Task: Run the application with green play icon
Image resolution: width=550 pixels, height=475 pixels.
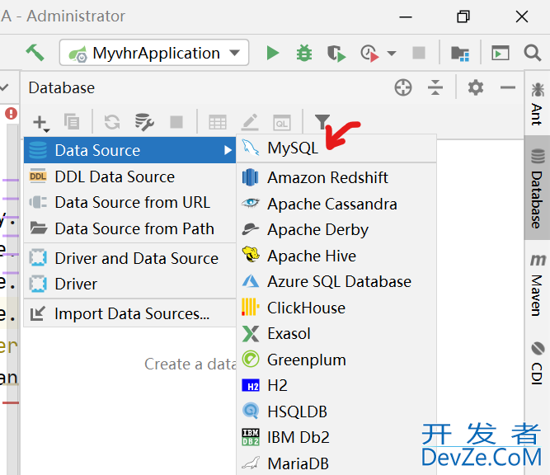Action: point(273,54)
